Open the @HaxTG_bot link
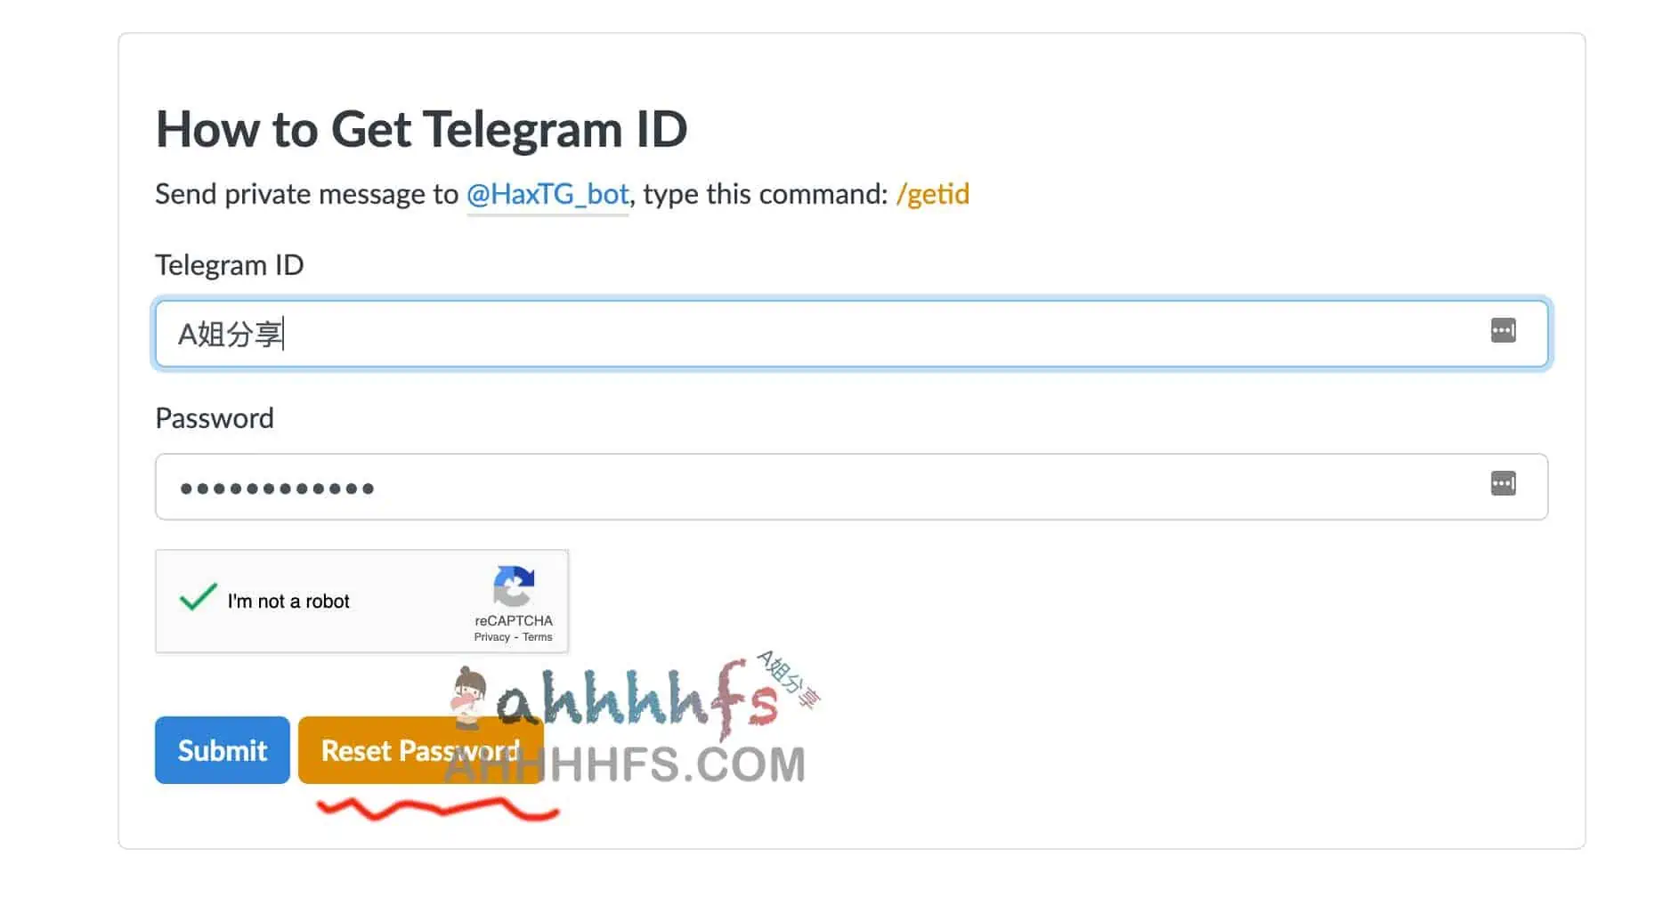The width and height of the screenshot is (1679, 897). point(547,194)
